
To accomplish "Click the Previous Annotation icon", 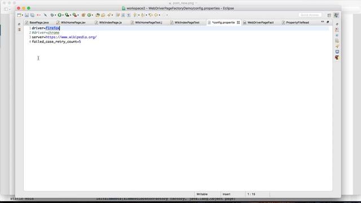I will point(143,15).
